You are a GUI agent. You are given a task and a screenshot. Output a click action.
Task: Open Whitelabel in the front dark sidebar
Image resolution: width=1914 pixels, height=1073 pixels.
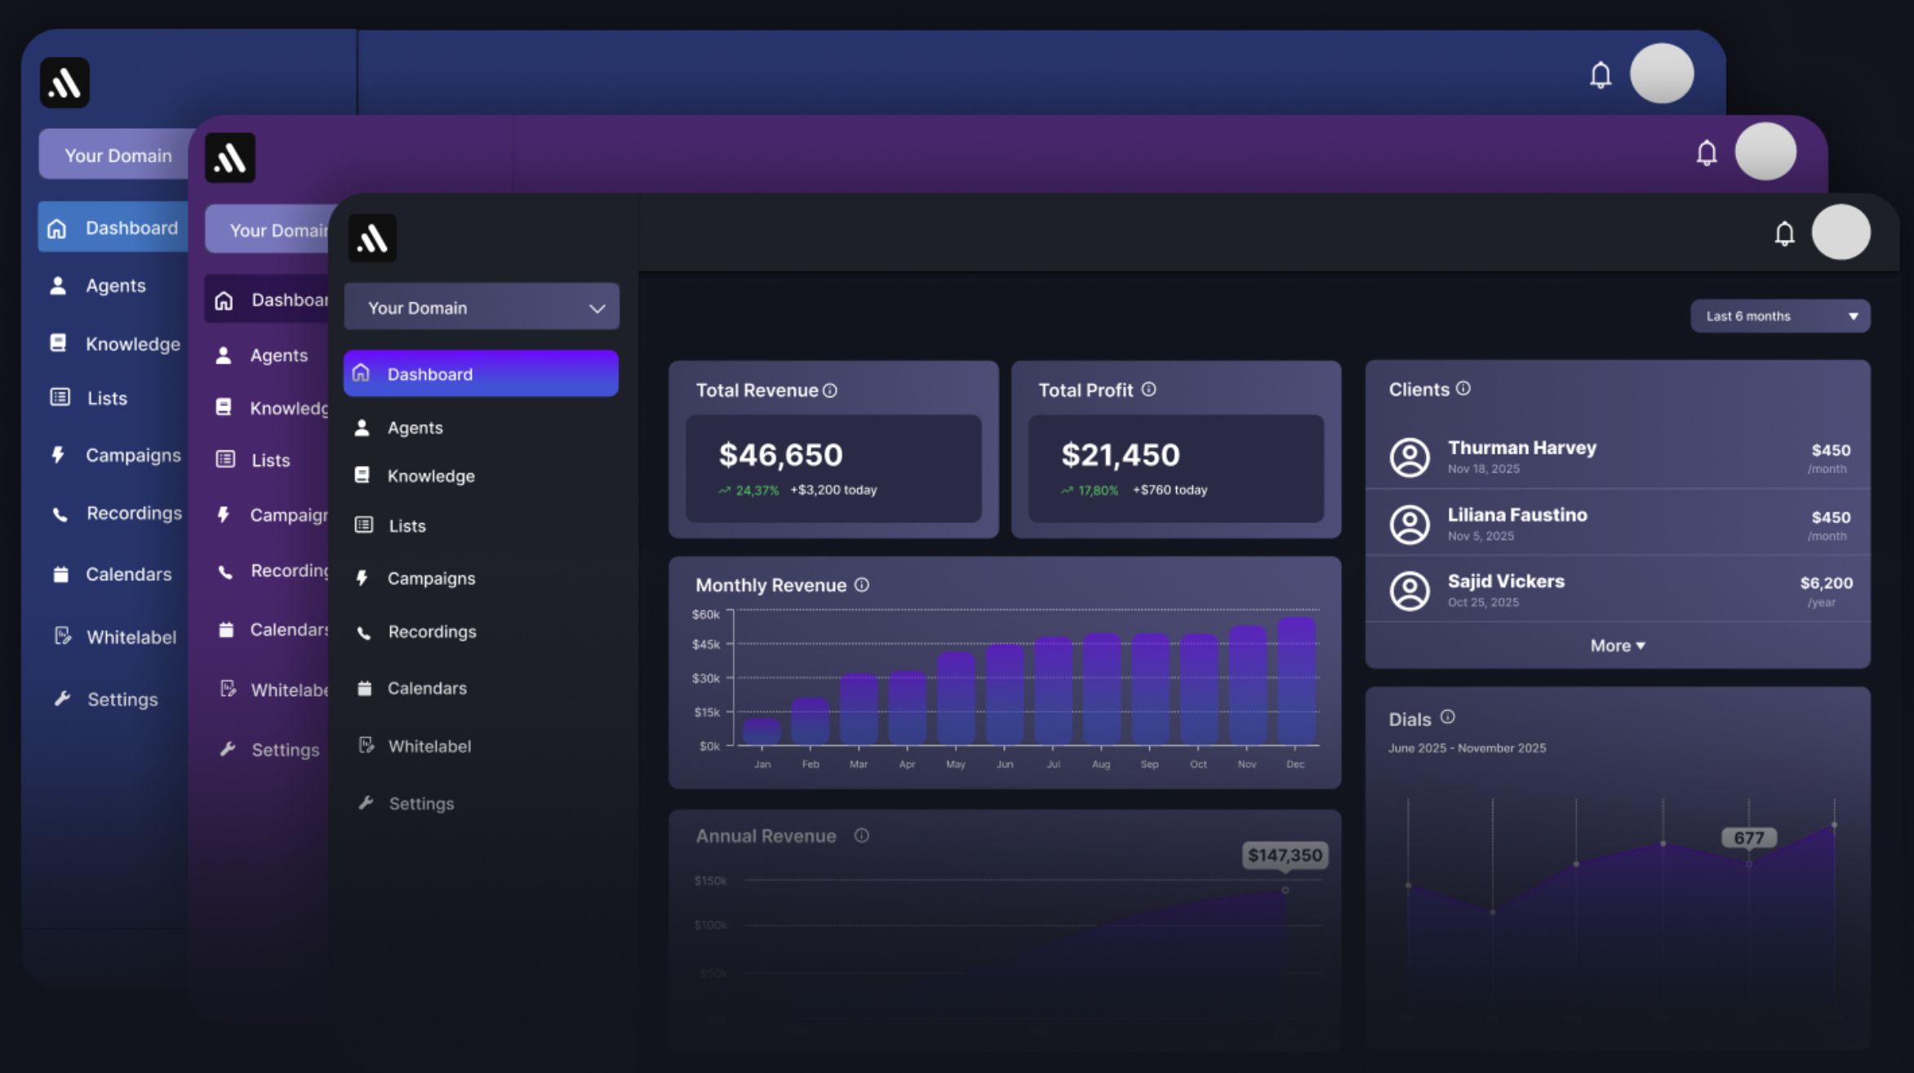coord(429,747)
